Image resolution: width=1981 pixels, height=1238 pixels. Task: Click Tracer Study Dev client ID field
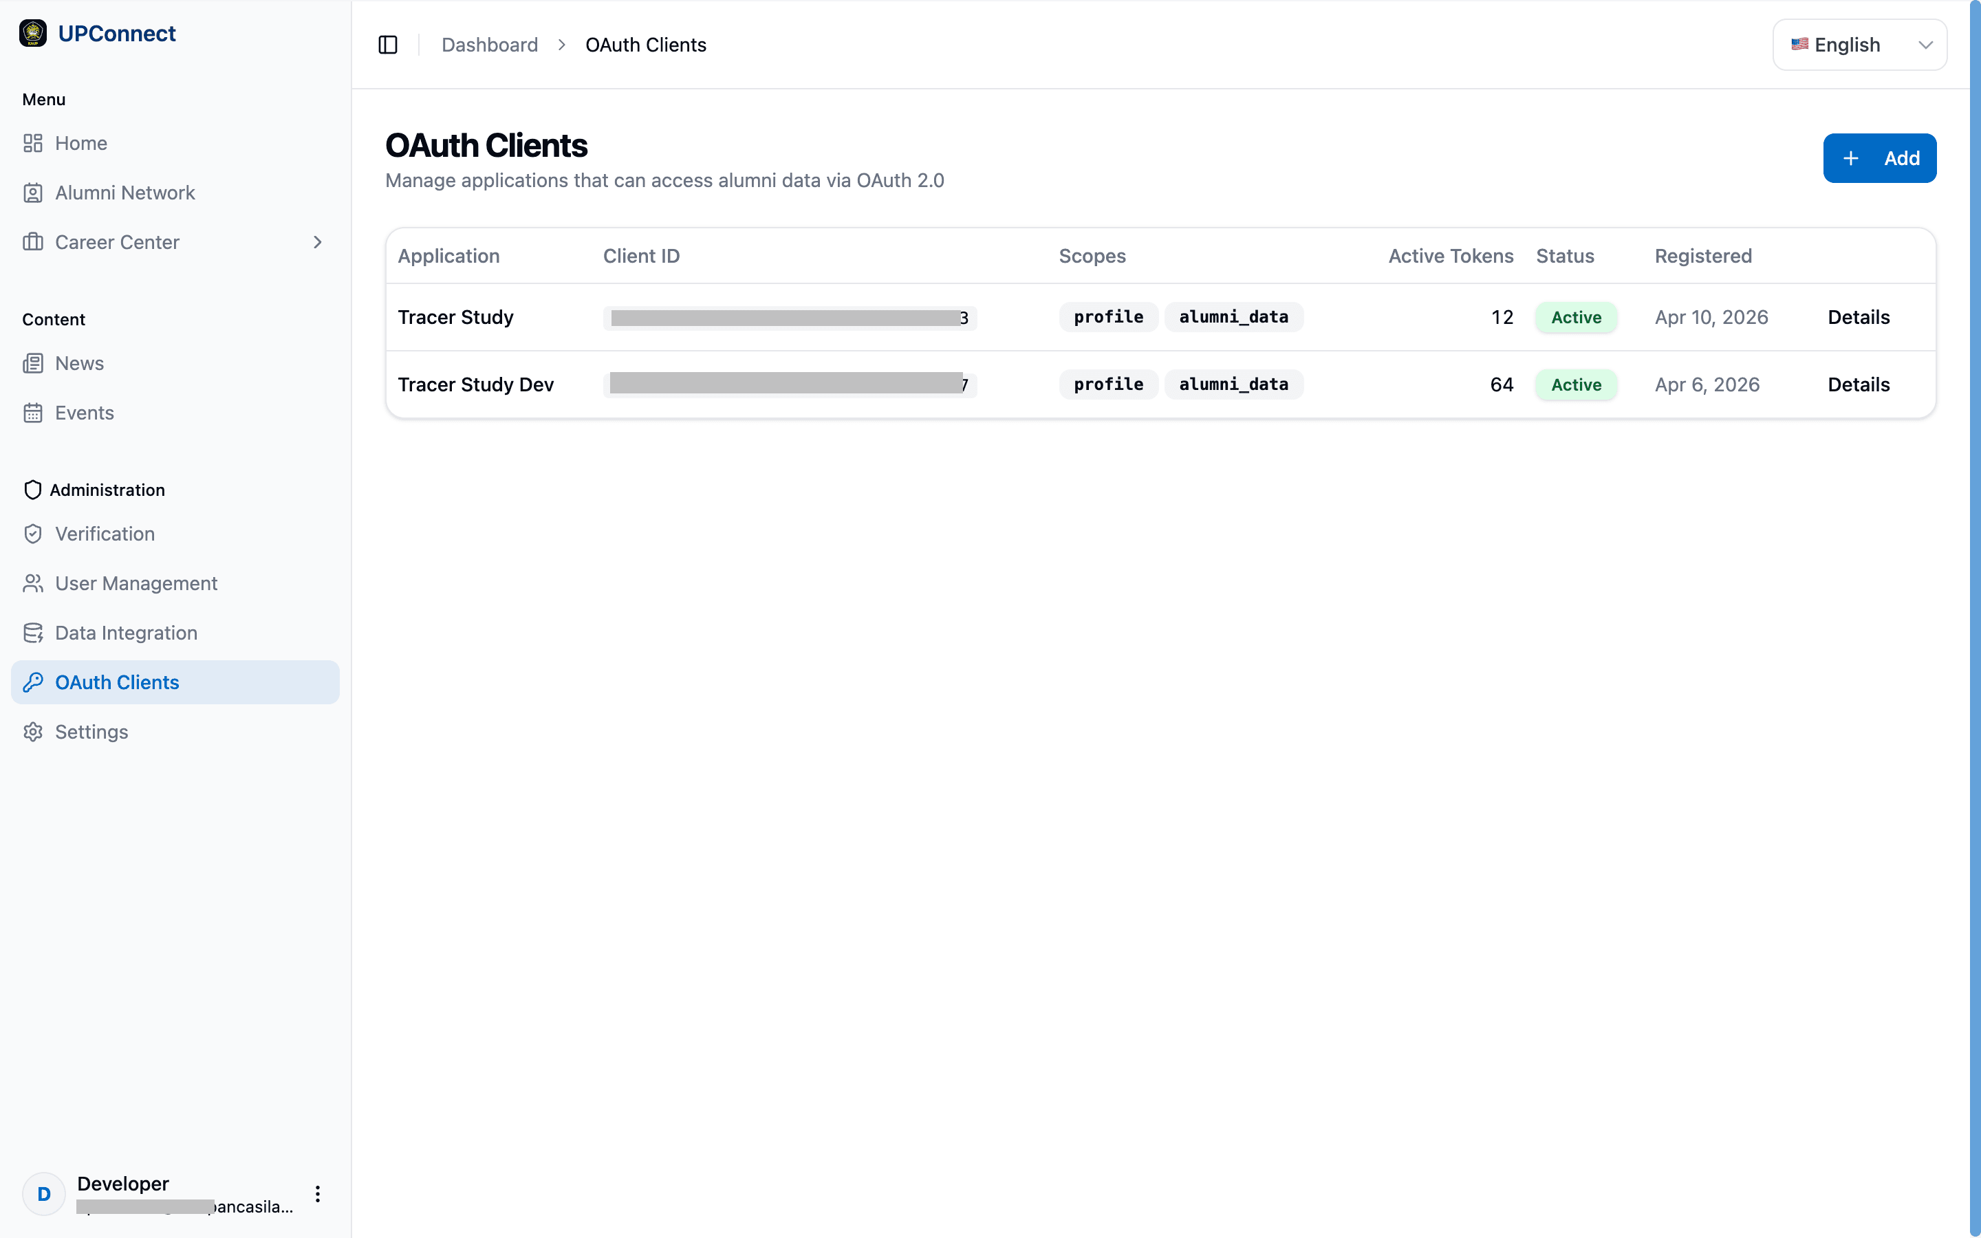coord(790,385)
